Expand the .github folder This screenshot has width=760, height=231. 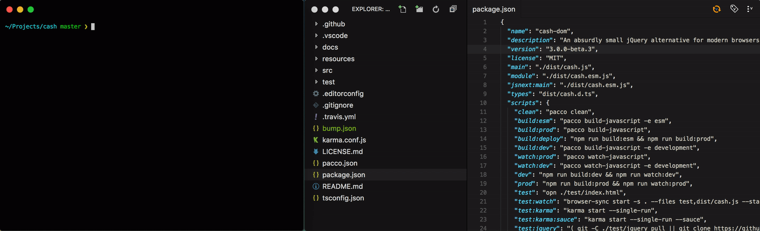(386, 24)
